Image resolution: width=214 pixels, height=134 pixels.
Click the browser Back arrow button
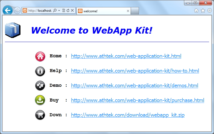[x=7, y=11]
